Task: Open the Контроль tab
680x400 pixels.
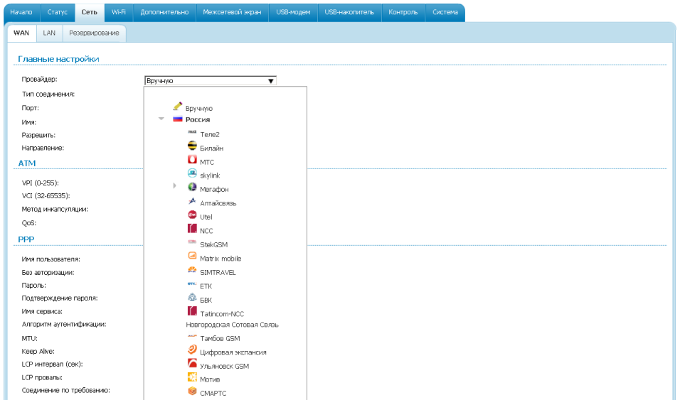Action: point(403,12)
